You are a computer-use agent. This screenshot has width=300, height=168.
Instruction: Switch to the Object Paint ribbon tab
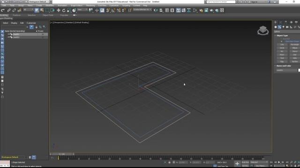pyautogui.click(x=48, y=15)
